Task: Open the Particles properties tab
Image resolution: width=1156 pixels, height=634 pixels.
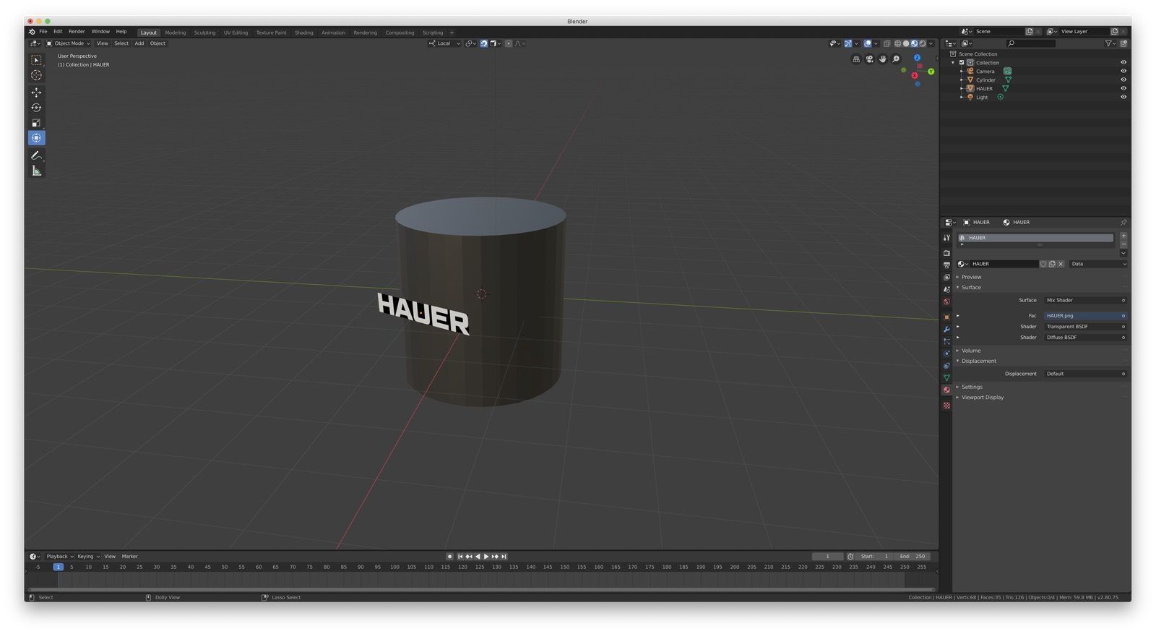Action: click(946, 342)
